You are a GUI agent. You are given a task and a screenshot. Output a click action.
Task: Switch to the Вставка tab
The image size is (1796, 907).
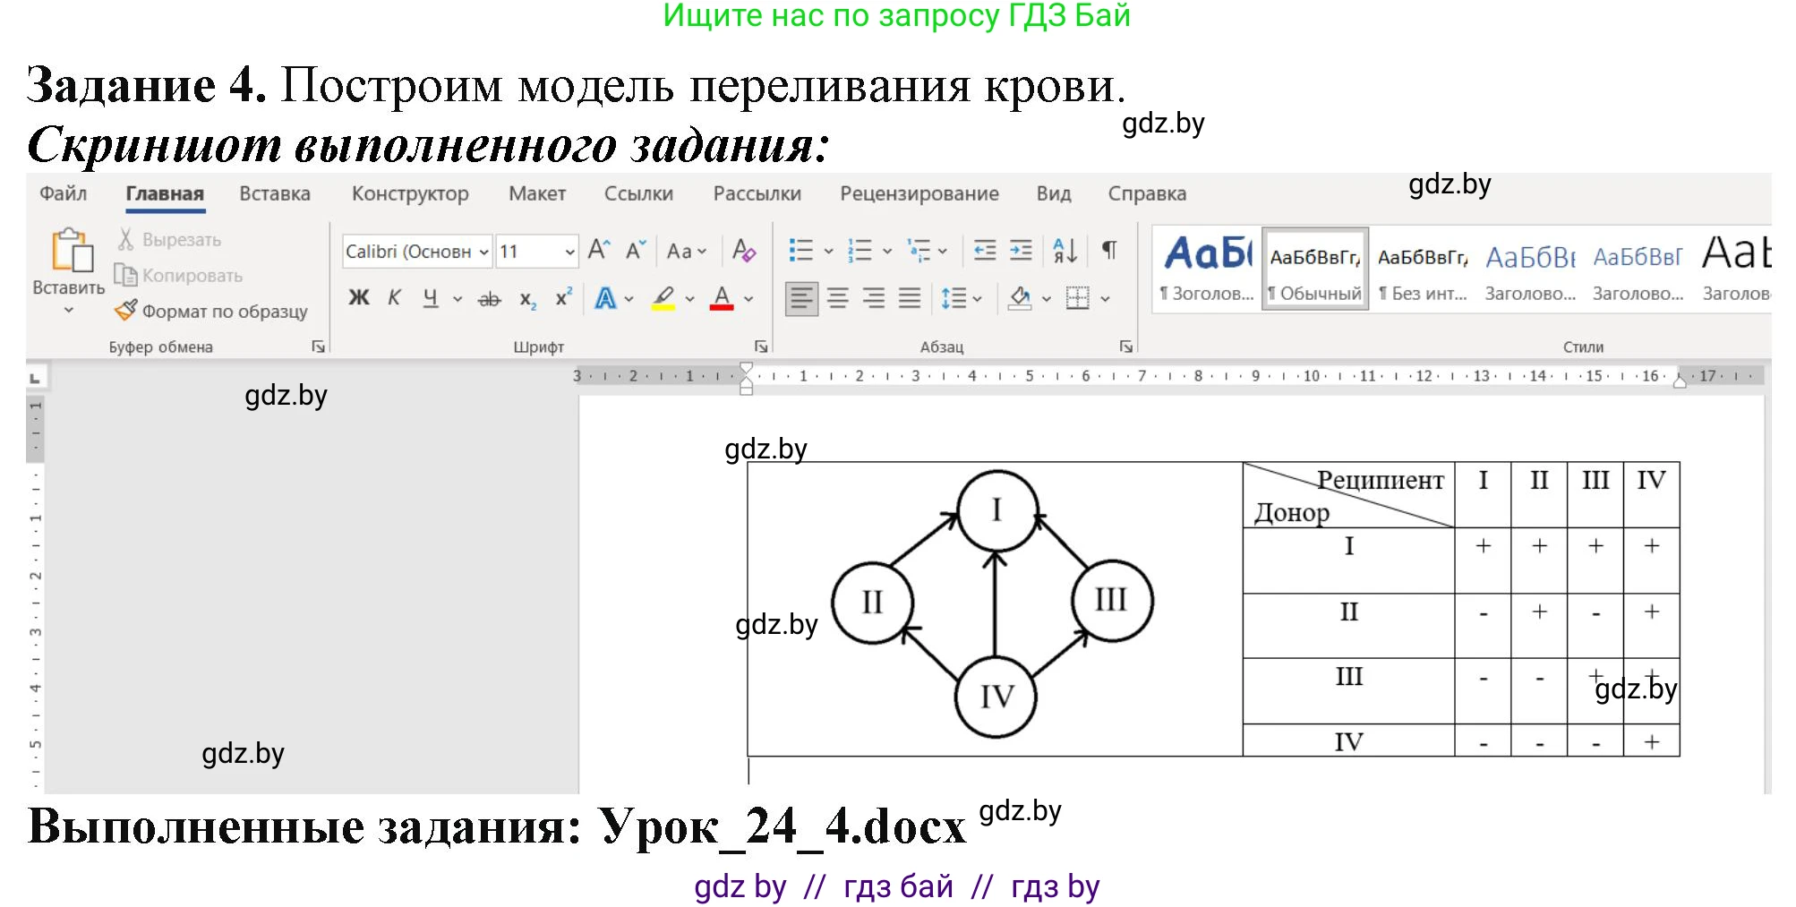tap(274, 193)
